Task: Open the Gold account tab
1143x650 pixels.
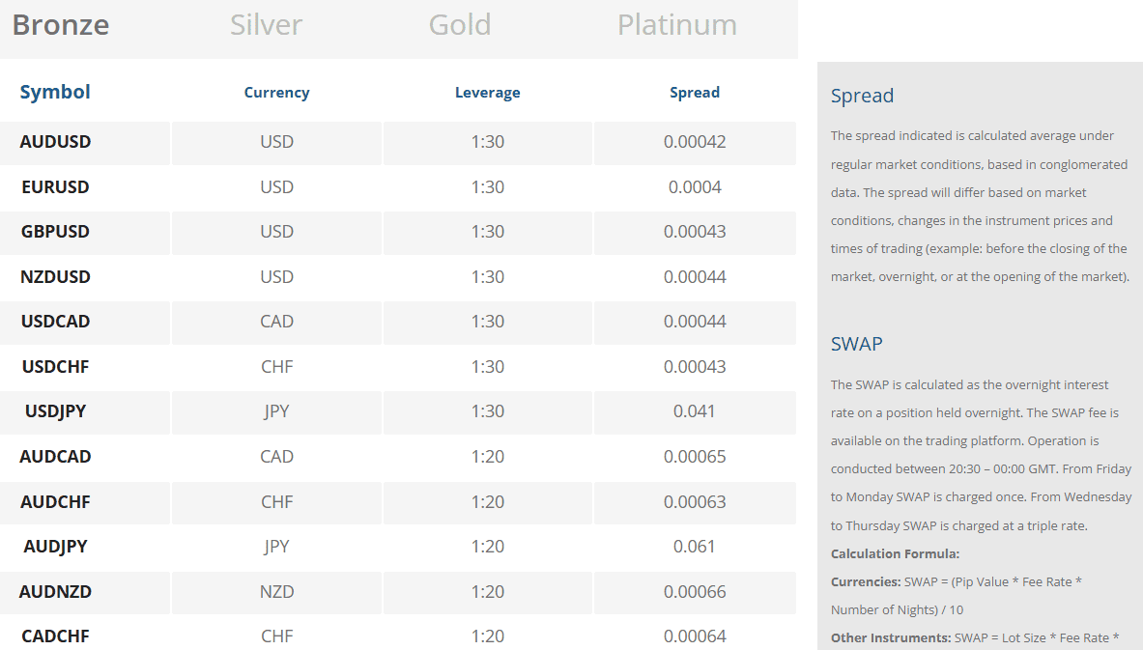Action: 459,25
